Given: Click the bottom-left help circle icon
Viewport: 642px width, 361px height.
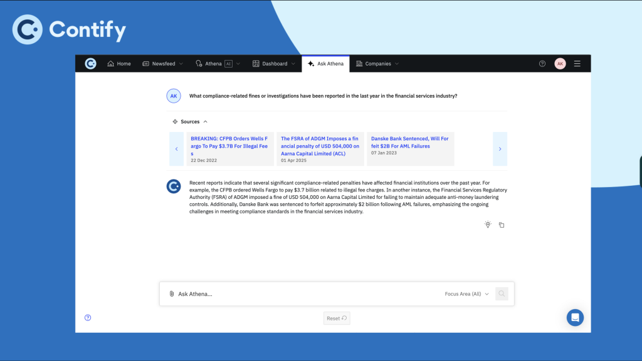Looking at the screenshot, I should tap(88, 318).
